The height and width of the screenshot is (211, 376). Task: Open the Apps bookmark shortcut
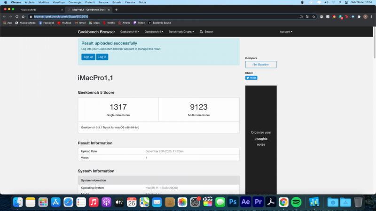[x=8, y=23]
